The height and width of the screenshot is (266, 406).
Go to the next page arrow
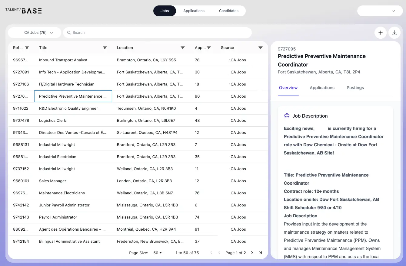(x=252, y=253)
